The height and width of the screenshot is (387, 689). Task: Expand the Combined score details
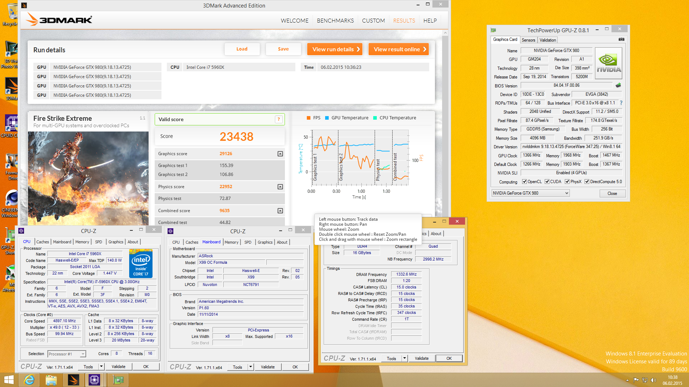point(280,211)
